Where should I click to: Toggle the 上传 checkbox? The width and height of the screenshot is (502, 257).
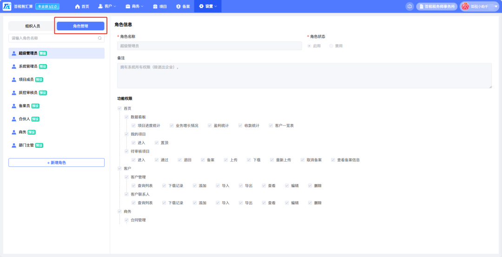(x=226, y=160)
